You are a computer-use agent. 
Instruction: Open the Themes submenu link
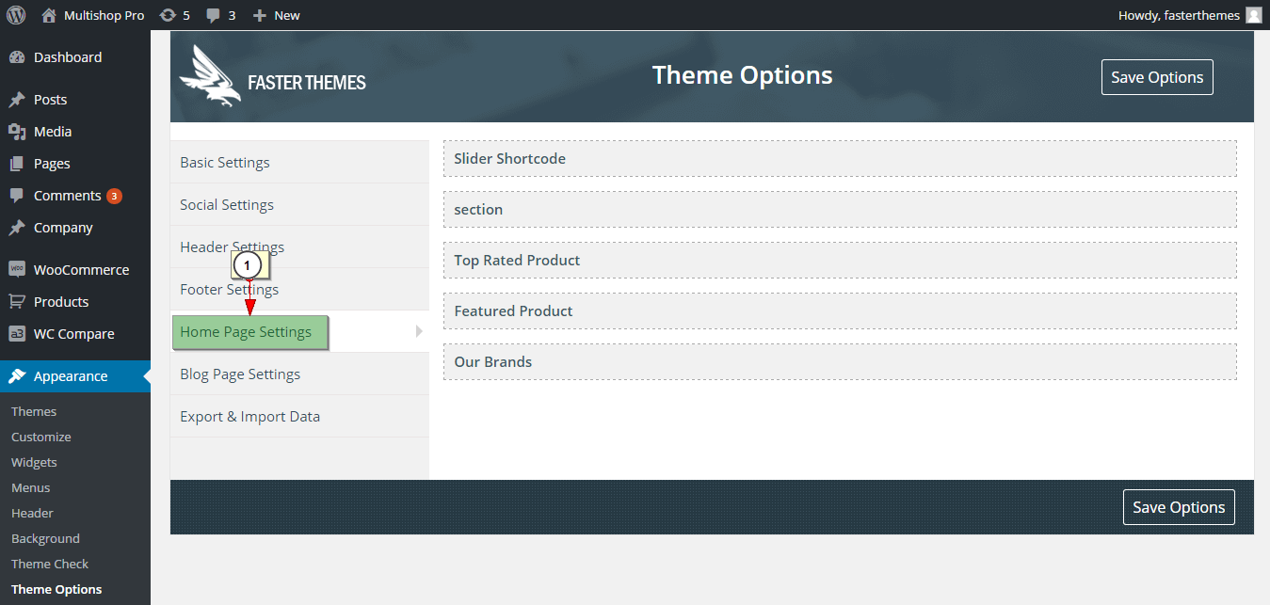click(34, 411)
